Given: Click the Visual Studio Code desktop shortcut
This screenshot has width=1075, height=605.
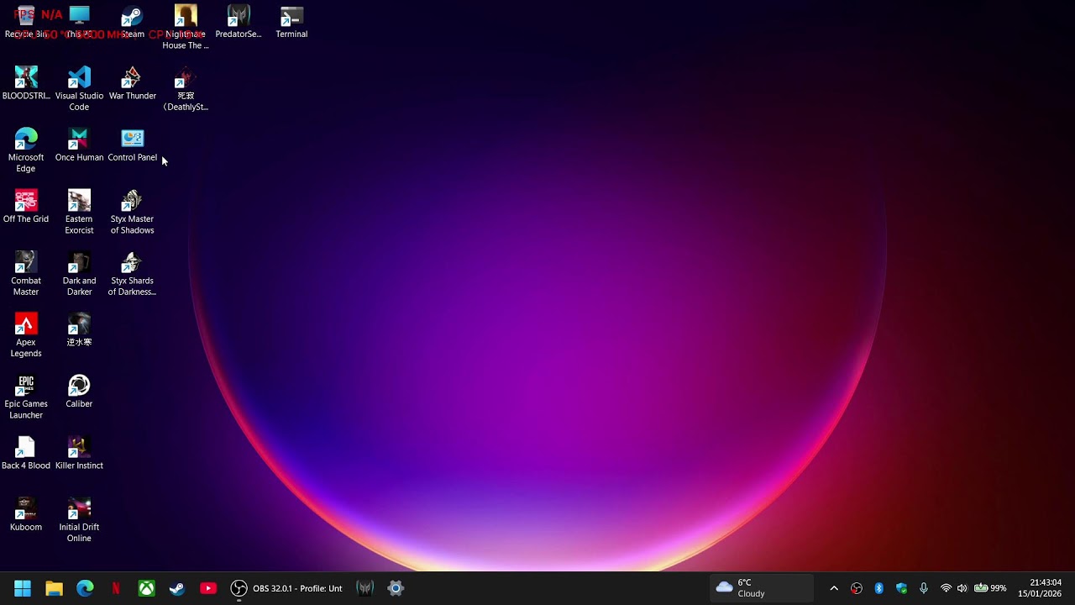Looking at the screenshot, I should pyautogui.click(x=79, y=89).
